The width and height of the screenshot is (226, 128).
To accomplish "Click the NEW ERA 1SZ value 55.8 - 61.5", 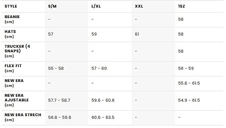I will coord(189,83).
